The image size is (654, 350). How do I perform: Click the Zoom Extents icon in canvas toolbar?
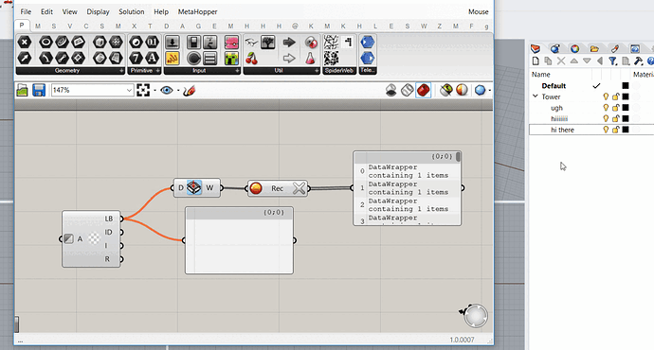tap(143, 90)
